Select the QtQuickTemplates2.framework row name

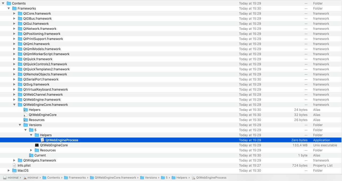(46, 69)
